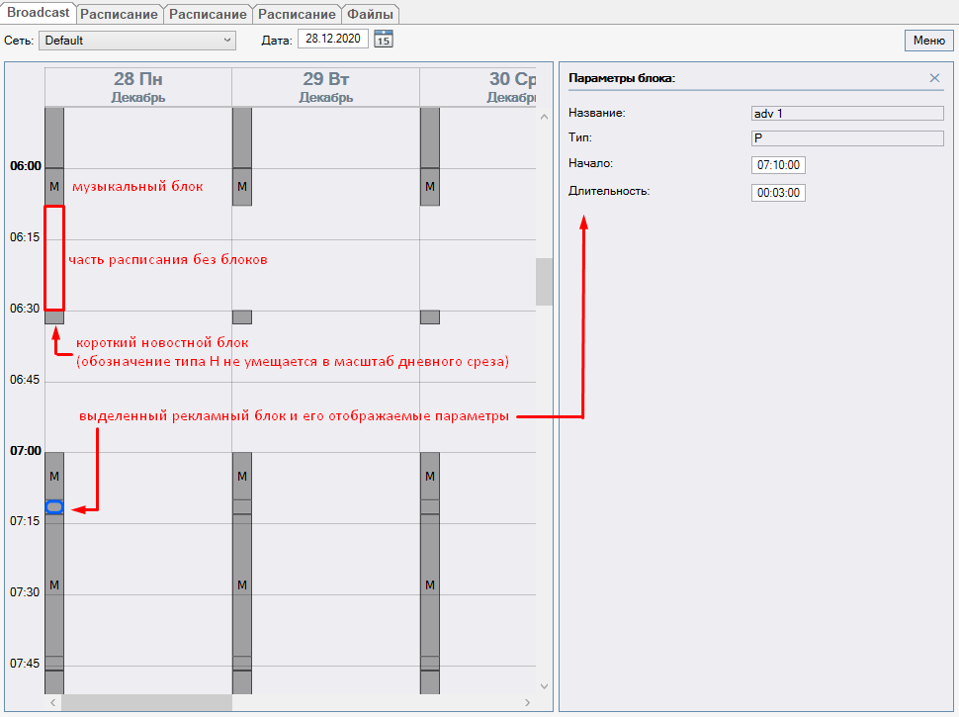Click the horizontal scrollbar left arrow
959x717 pixels.
pos(53,702)
